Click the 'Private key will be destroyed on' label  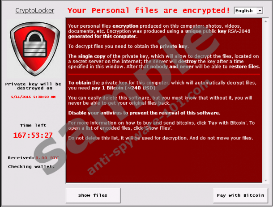tap(33, 86)
